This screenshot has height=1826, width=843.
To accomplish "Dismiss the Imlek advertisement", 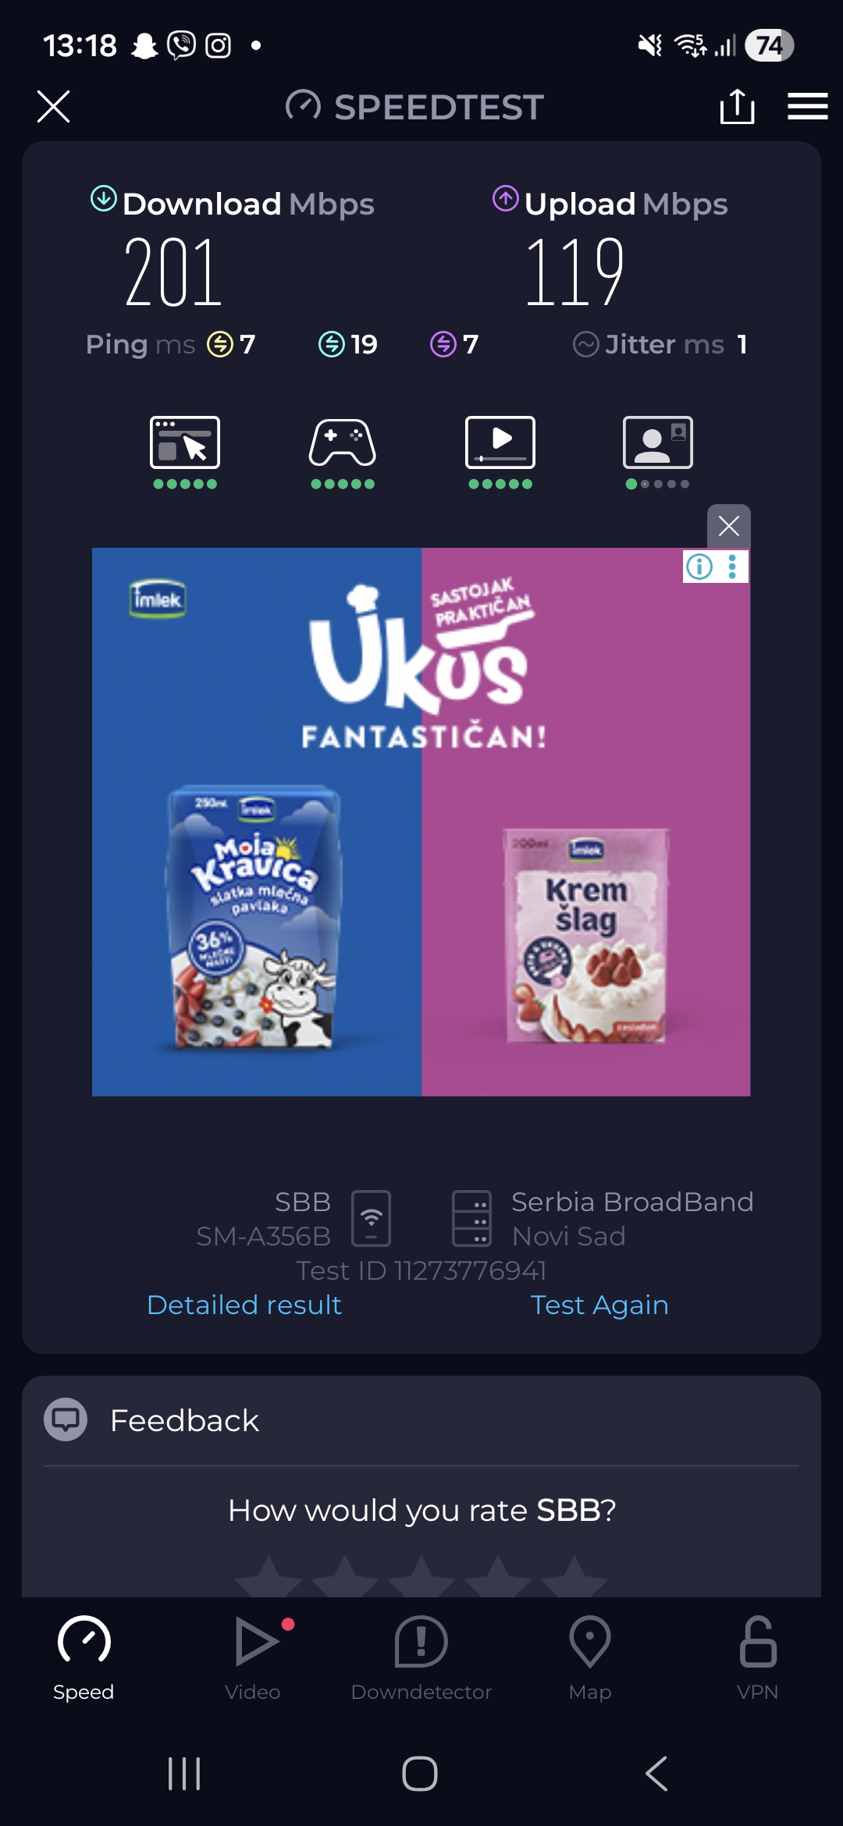I will click(729, 526).
